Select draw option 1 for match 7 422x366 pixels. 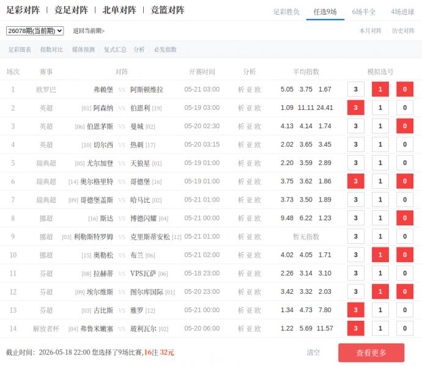[380, 200]
